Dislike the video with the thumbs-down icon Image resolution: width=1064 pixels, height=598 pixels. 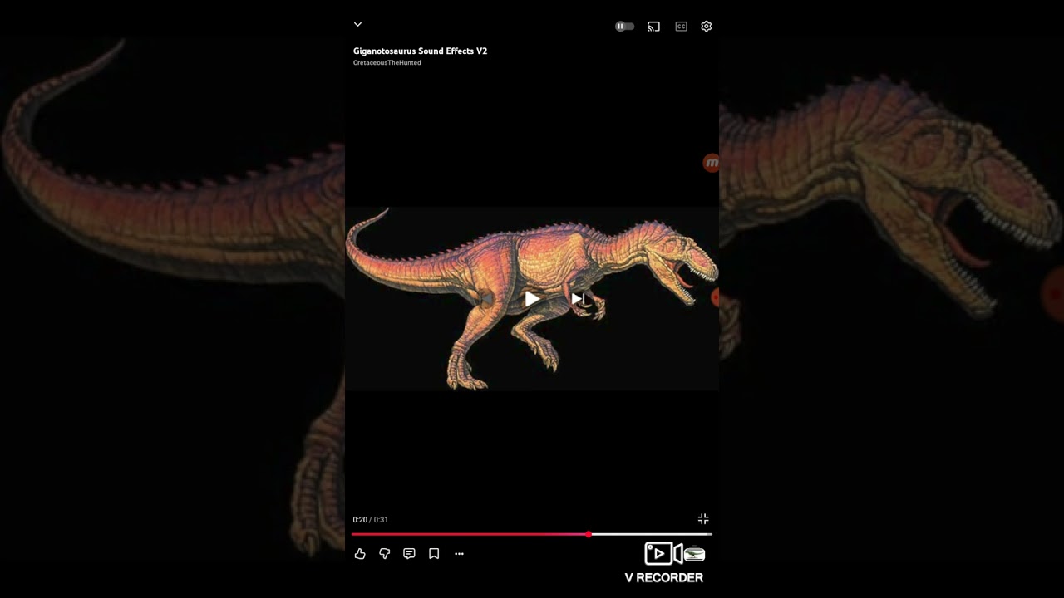(x=385, y=554)
